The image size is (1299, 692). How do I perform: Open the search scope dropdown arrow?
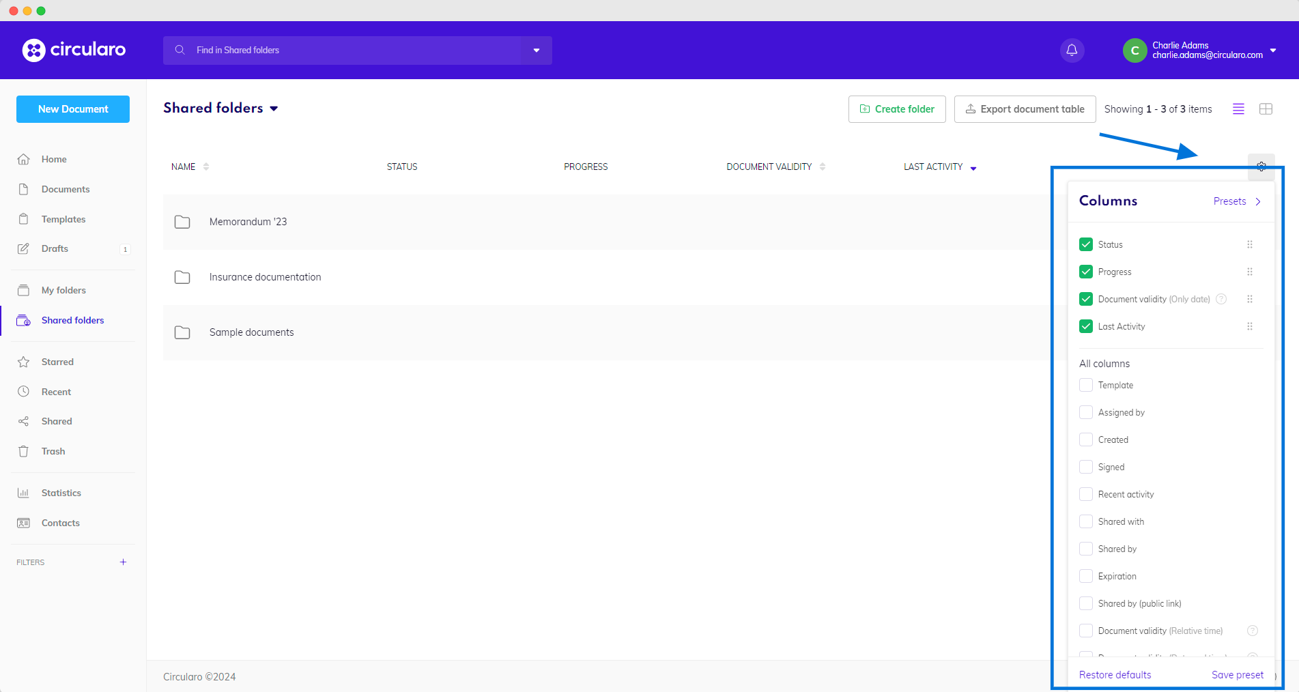point(536,51)
